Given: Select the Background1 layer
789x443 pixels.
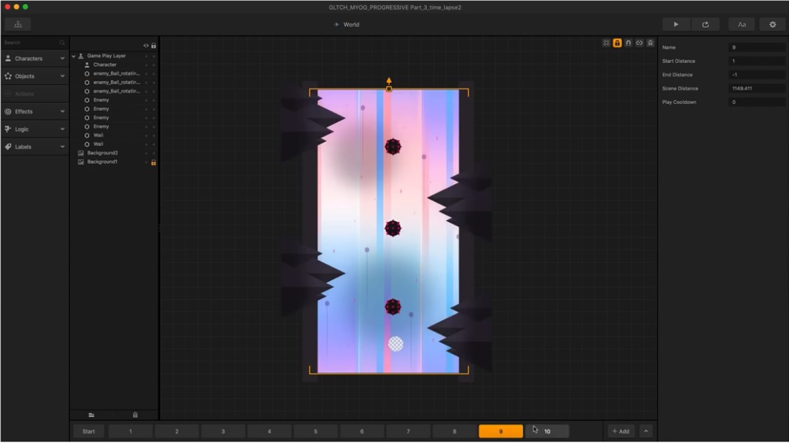Looking at the screenshot, I should [114, 162].
